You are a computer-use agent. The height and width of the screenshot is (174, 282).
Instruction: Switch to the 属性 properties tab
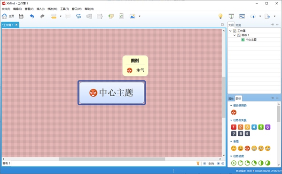231,99
